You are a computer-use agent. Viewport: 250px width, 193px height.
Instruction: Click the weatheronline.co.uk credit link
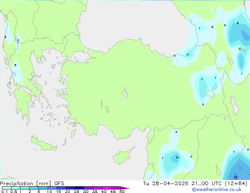217,189
